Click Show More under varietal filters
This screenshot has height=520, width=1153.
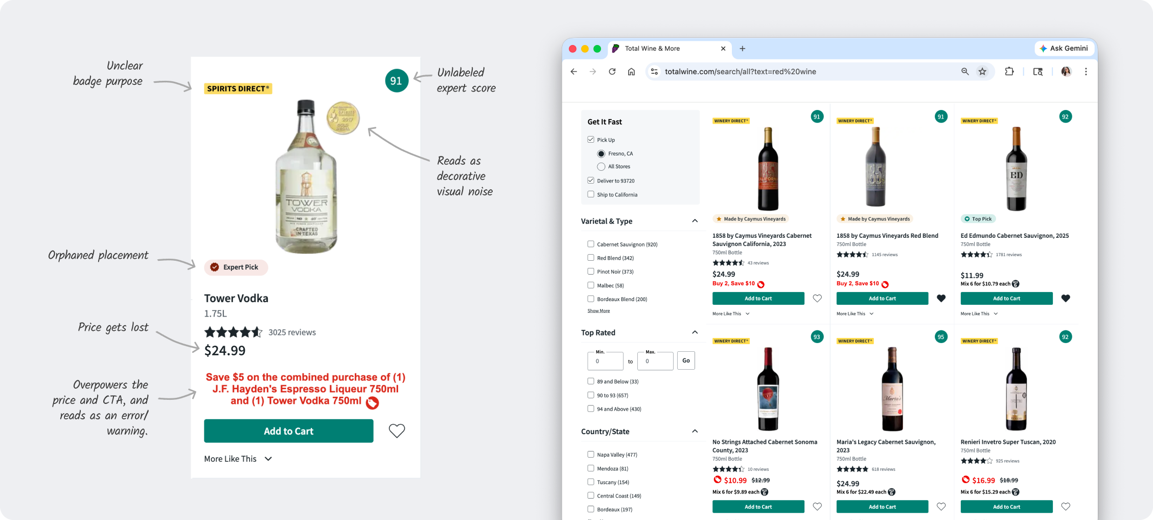[x=598, y=311]
